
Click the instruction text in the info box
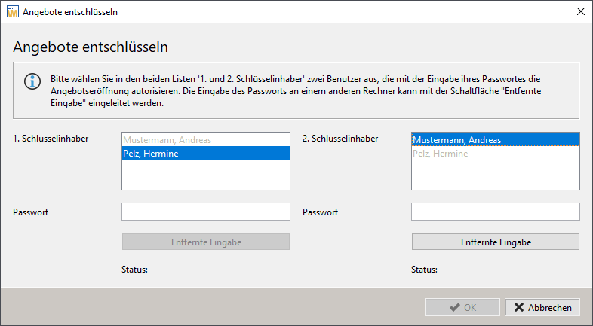(296, 91)
